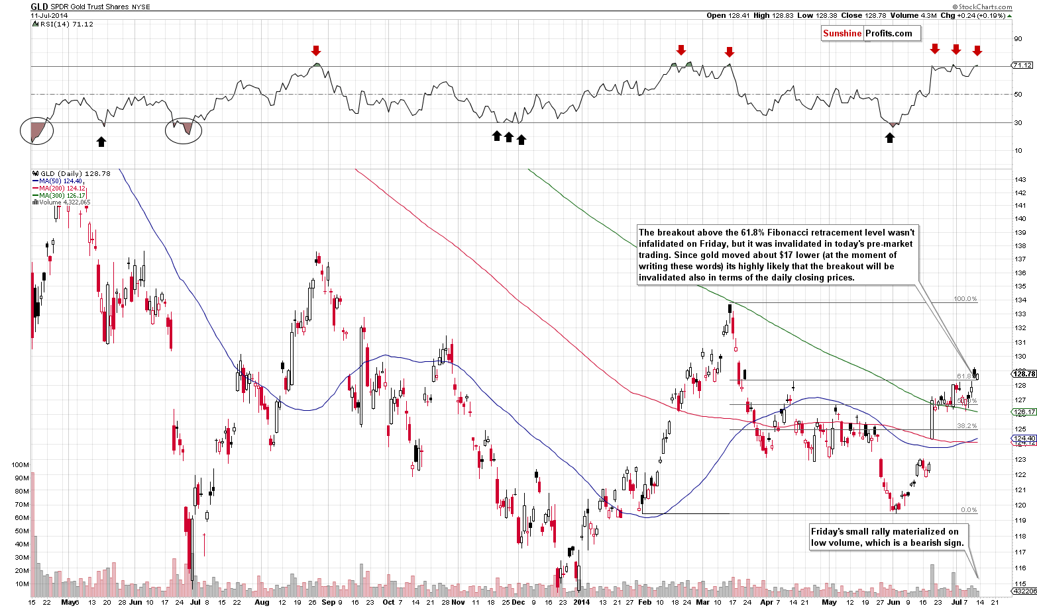Click the StockCharts.com copyright text

point(982,7)
